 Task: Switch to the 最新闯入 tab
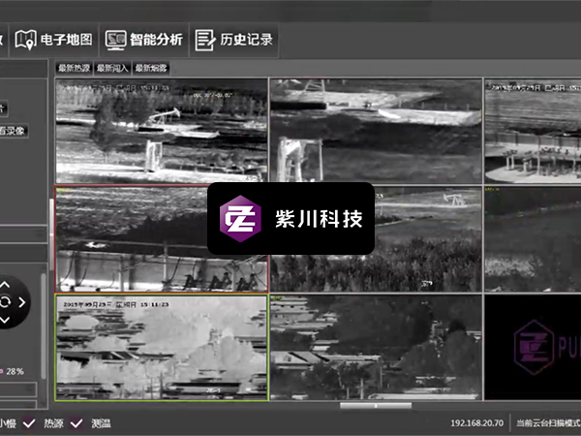[112, 68]
